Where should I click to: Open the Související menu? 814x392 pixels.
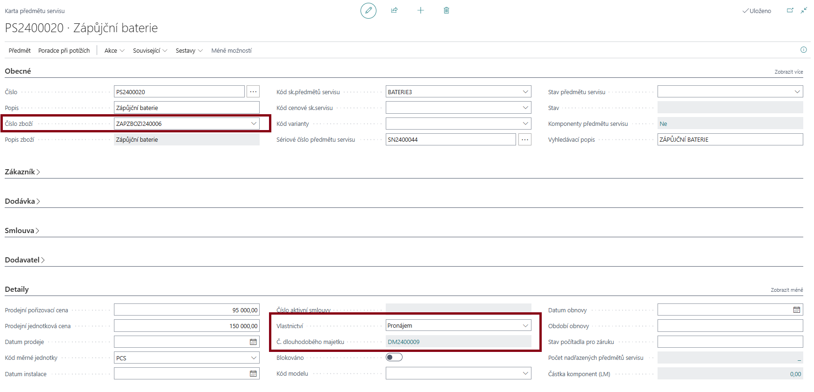pos(150,50)
